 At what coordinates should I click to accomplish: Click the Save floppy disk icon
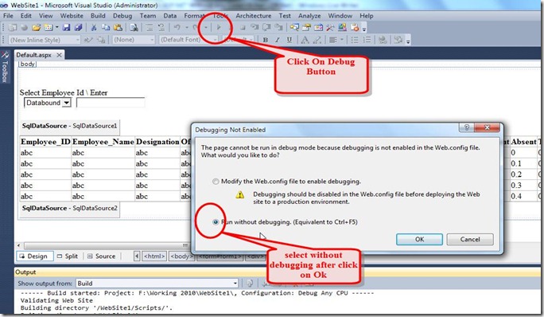[66, 27]
